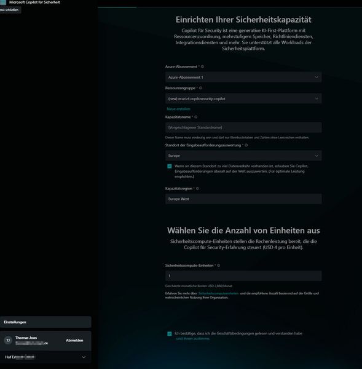Click the Microsoft Copilot für Sicherheit logo icon
This screenshot has width=362, height=369.
[x=3, y=2]
